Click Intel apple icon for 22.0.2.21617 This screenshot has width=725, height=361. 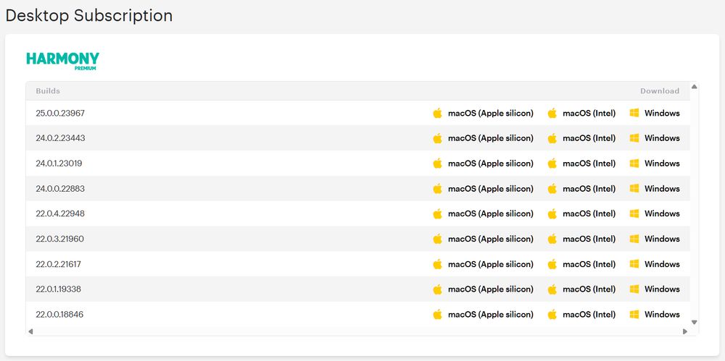coord(552,264)
